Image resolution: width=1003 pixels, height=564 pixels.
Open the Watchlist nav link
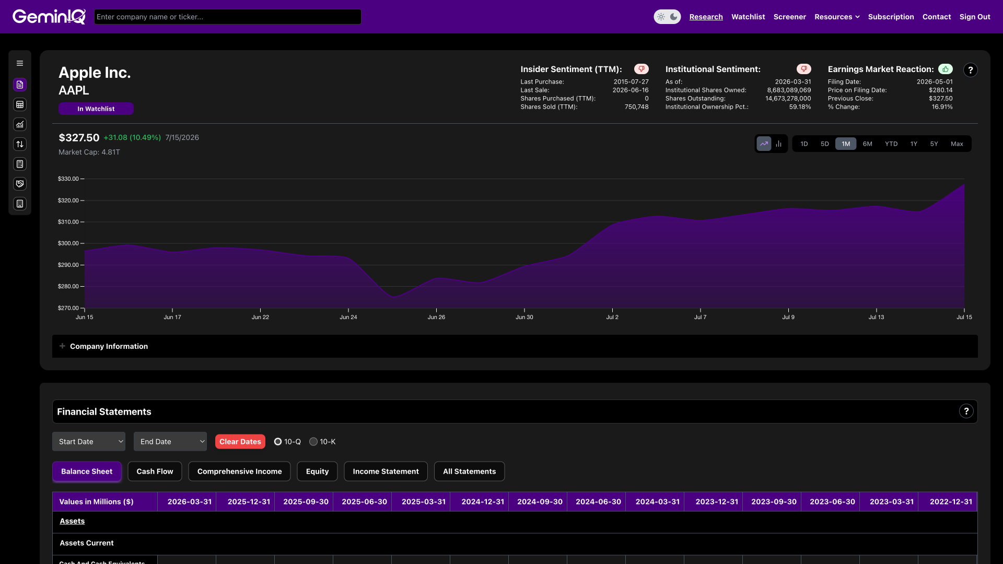click(x=748, y=17)
